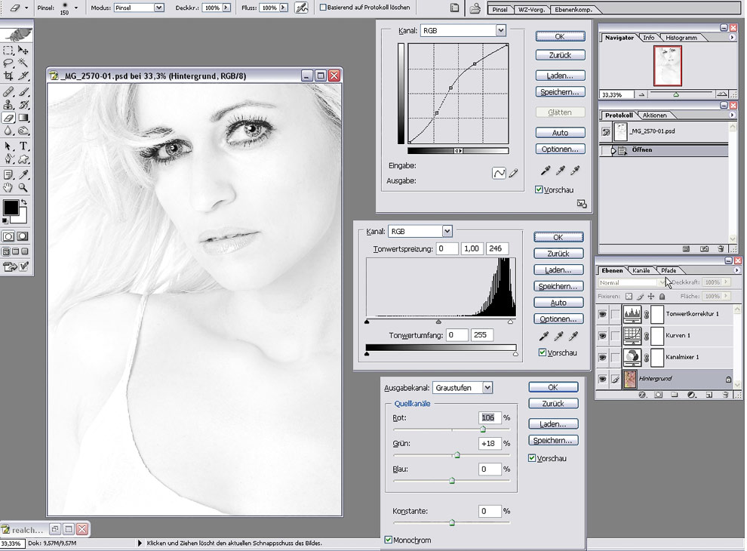Select the Lasso tool

[8, 63]
